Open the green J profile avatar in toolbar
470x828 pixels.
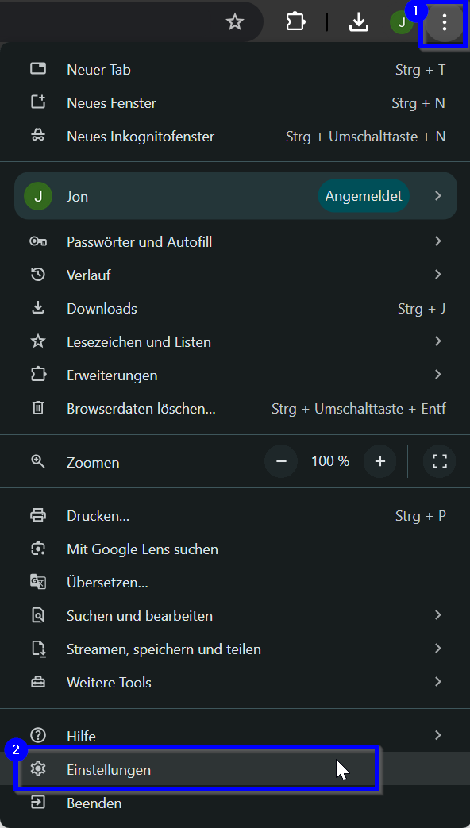pos(402,22)
